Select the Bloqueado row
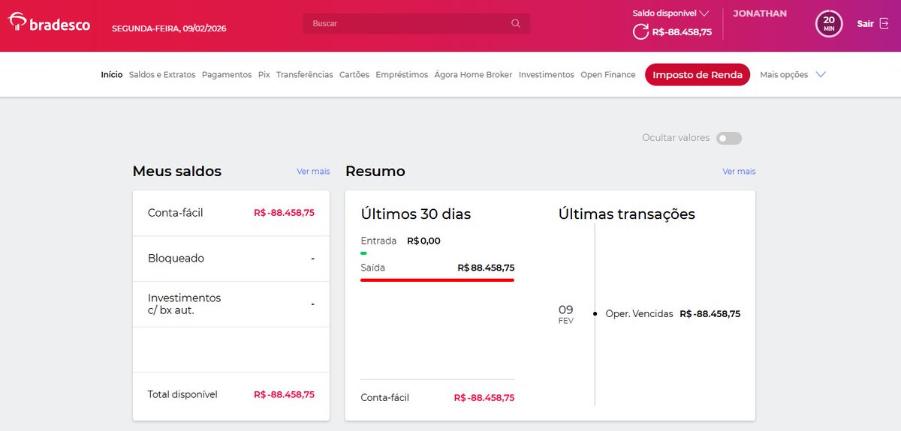The width and height of the screenshot is (901, 431). [x=231, y=259]
